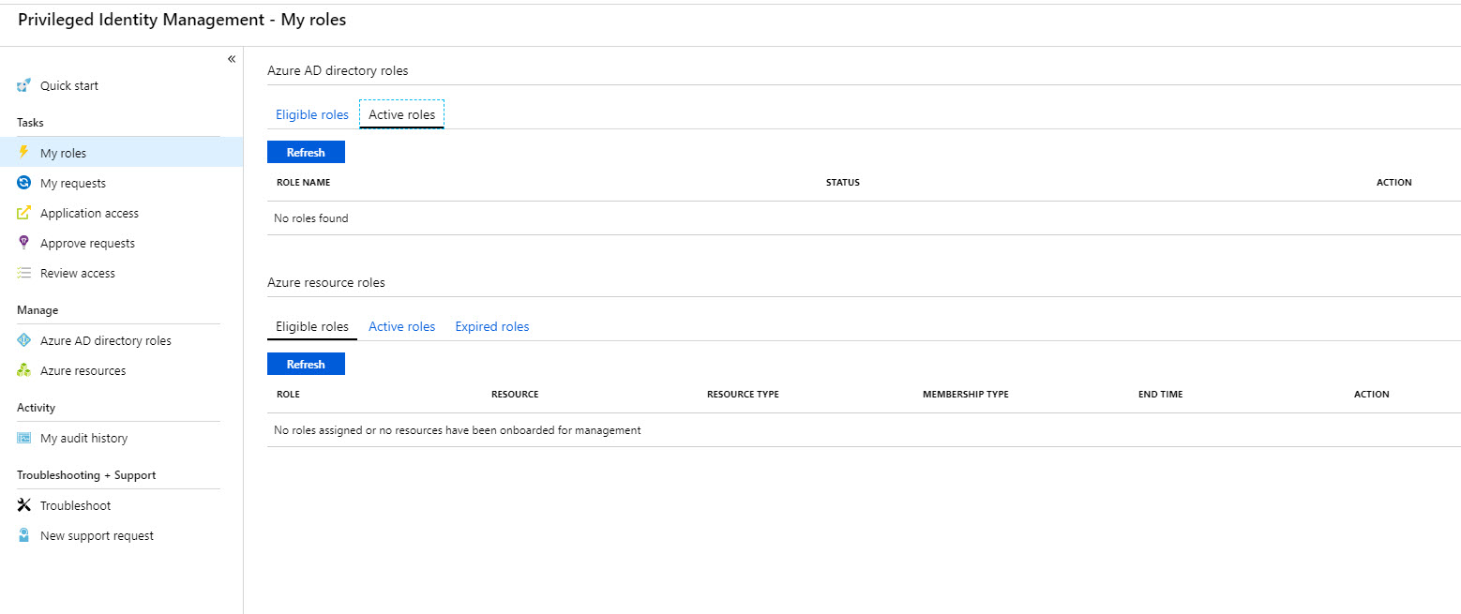1461x614 pixels.
Task: Click the ACTION header in directory roles table
Action: (1393, 182)
